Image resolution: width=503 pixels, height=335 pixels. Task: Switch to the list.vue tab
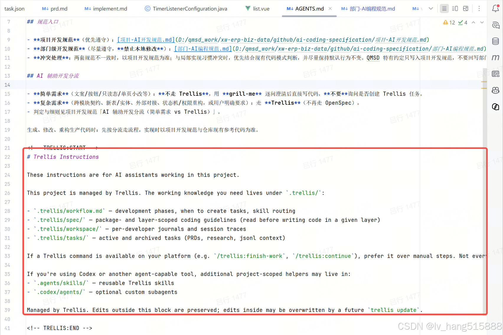[257, 9]
